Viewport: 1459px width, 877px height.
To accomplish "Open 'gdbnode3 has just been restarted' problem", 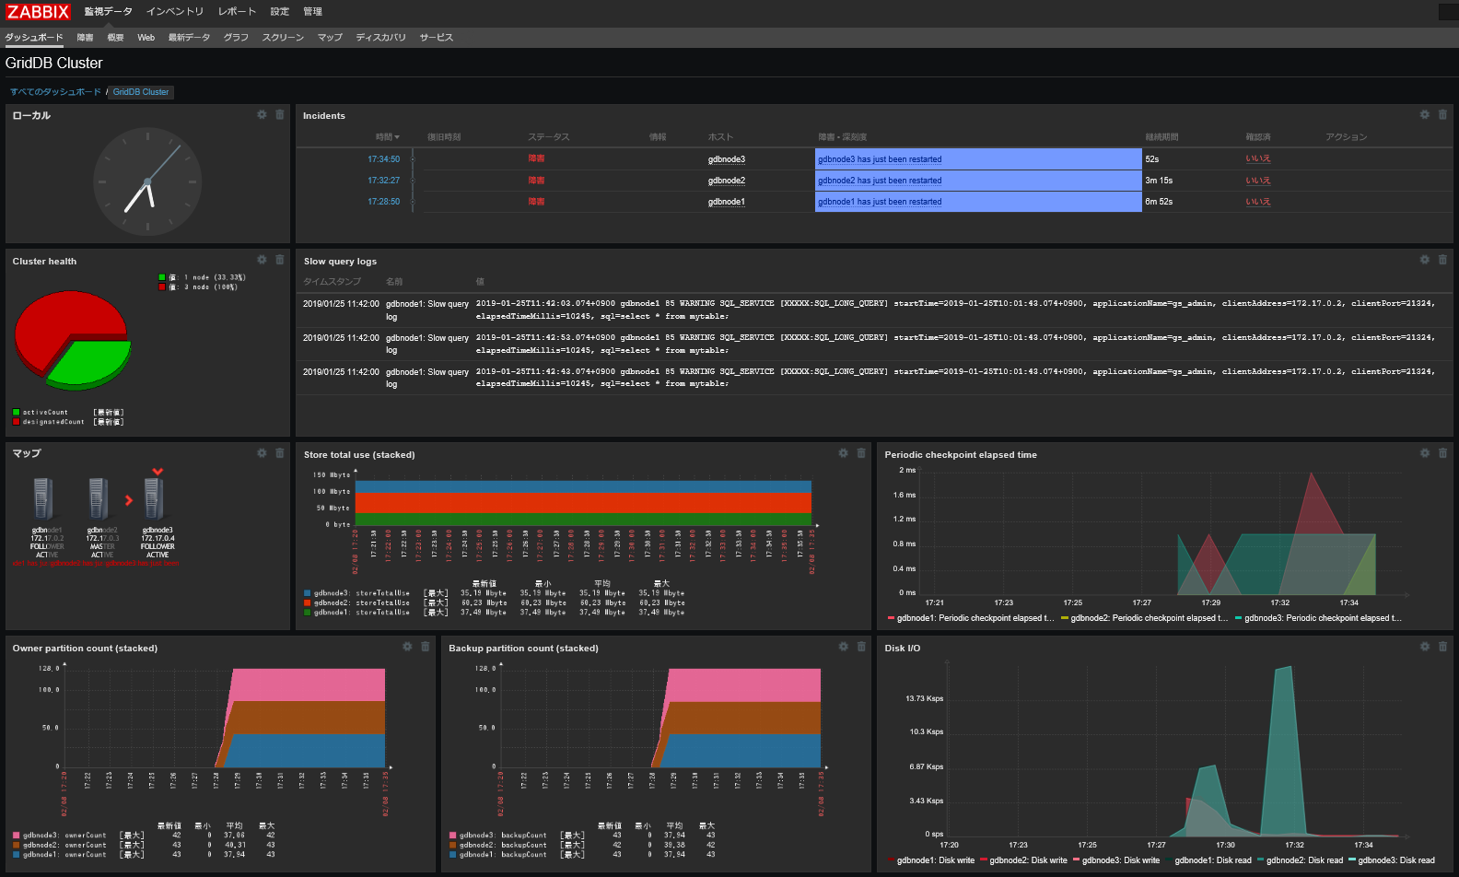I will 880,159.
